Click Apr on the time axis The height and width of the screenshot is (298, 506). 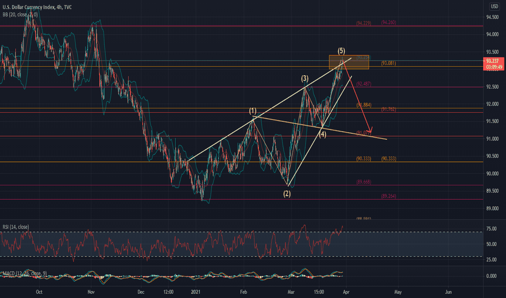(346, 292)
